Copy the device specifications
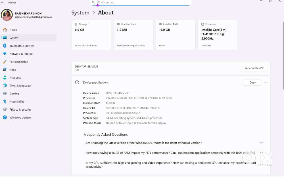 [x=252, y=83]
